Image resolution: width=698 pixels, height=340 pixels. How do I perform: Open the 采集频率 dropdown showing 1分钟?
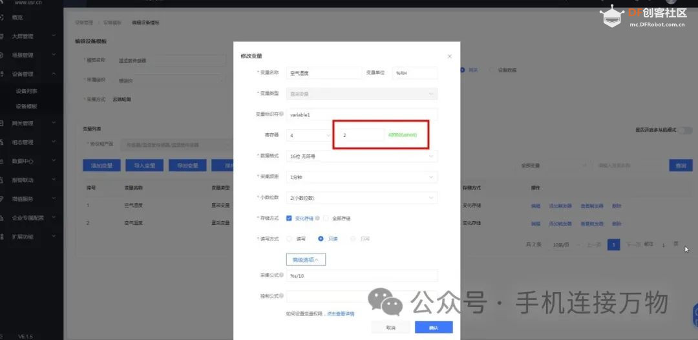(362, 176)
